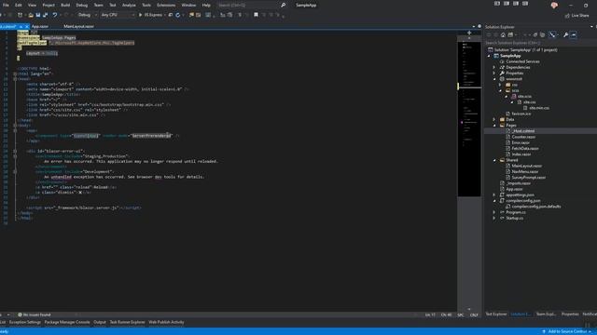Click the wrench Properties icon in Solution Explorer
Viewport: 597px width, 335px height.
(x=566, y=35)
